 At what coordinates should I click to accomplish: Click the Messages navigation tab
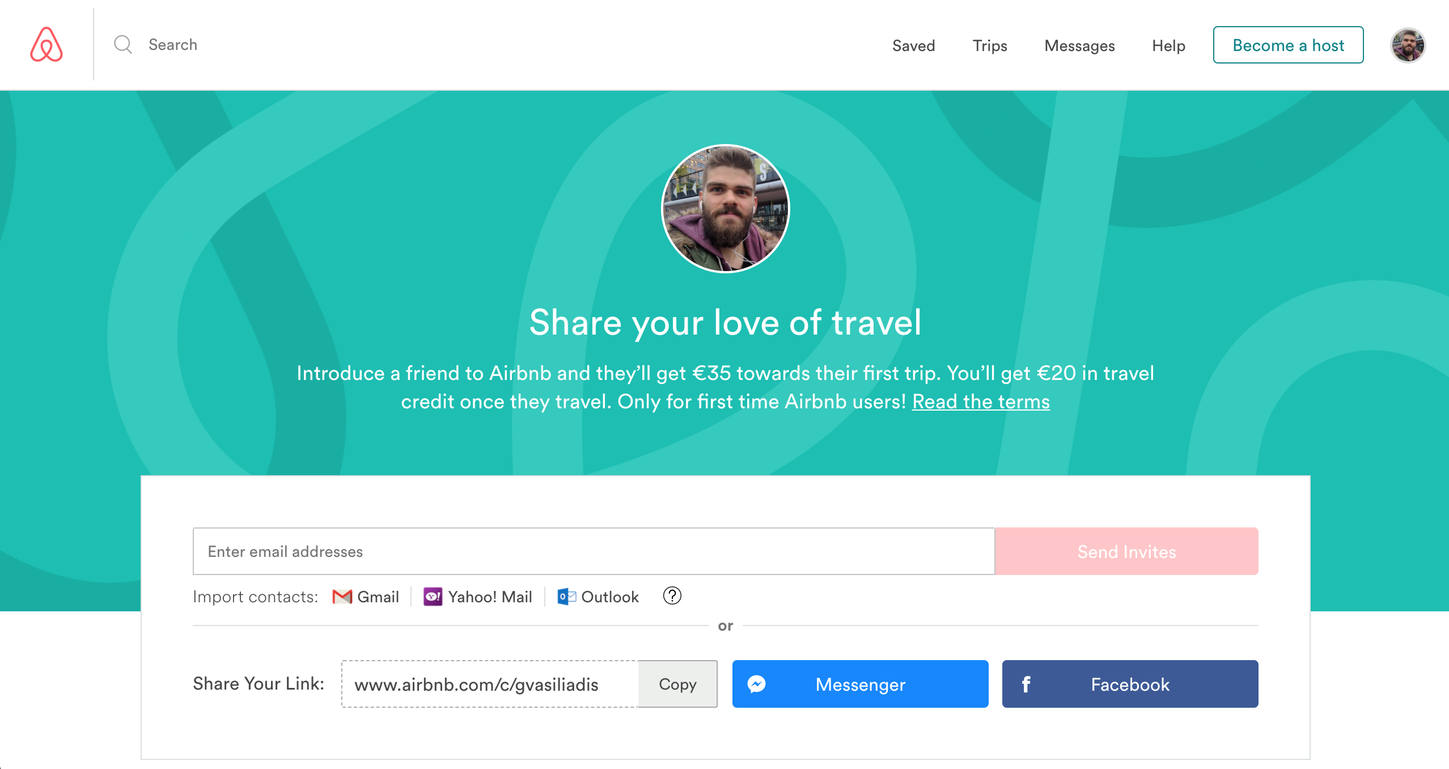tap(1082, 44)
